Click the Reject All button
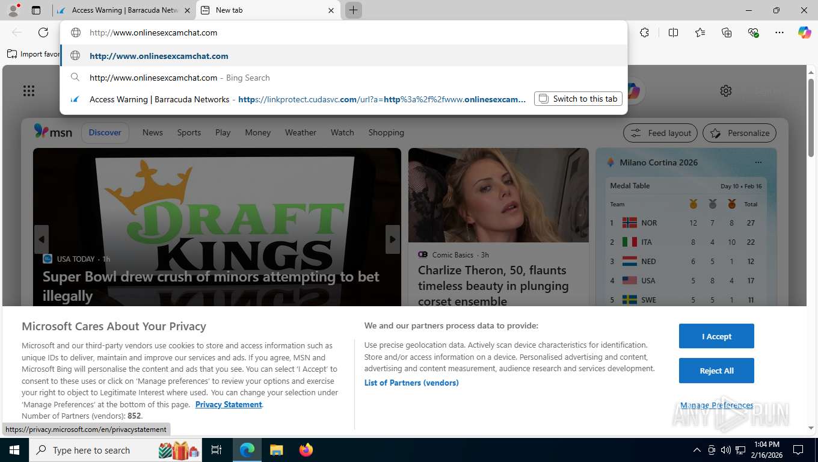This screenshot has height=462, width=818. click(x=716, y=371)
